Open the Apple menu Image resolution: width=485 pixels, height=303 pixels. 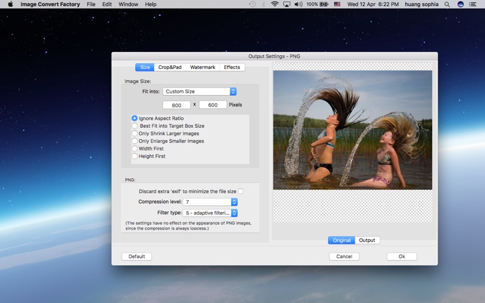click(10, 4)
